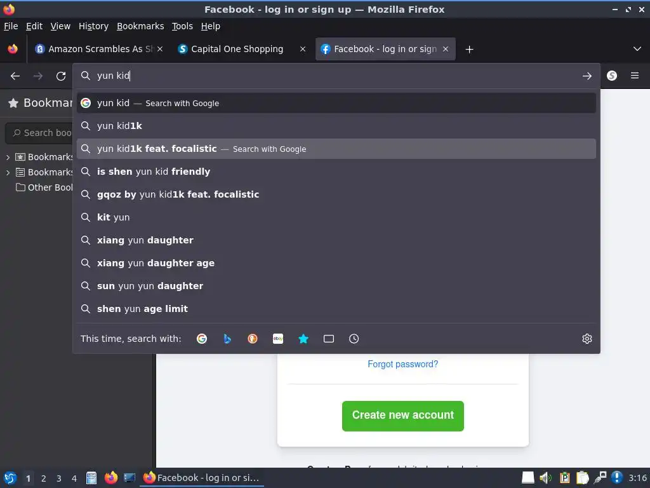The image size is (650, 488).
Task: Select 'yun kid1k feat. focalistic' Search with Google suggestion
Action: 336,149
